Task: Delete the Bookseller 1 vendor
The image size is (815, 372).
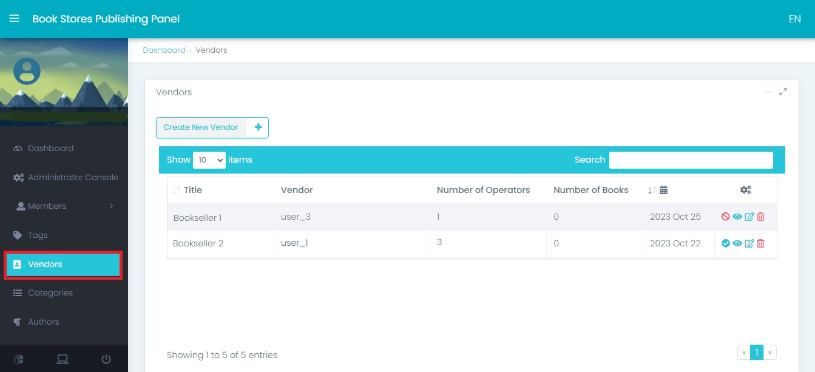Action: tap(760, 217)
